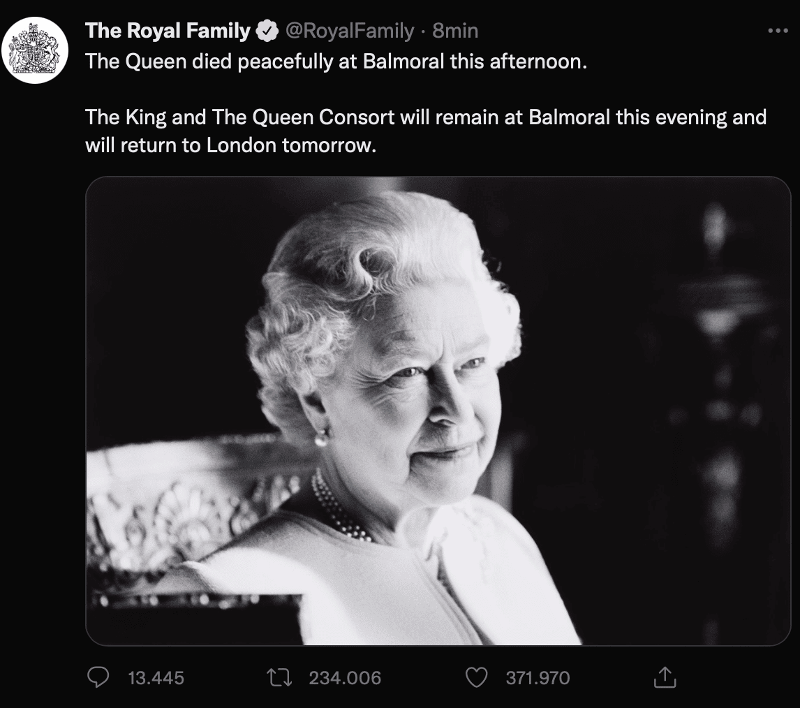800x708 pixels.
Task: Open the three-dot more options menu
Action: point(778,31)
